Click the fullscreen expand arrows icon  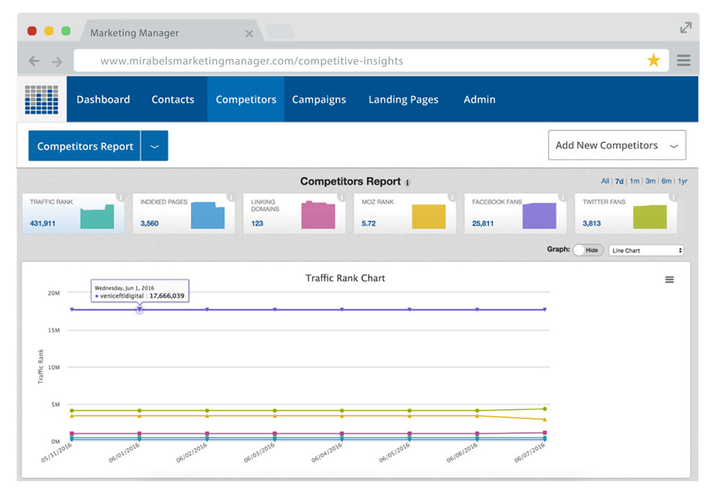[685, 27]
